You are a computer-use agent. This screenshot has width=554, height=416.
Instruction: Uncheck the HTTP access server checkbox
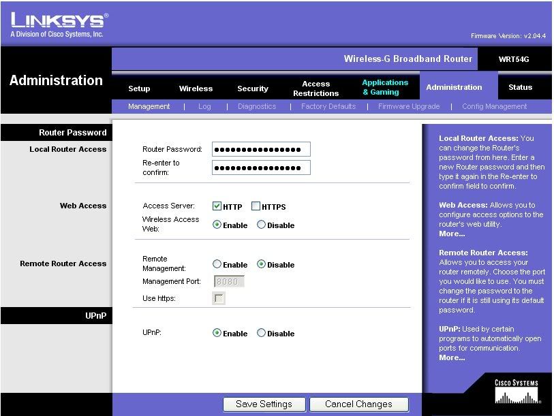click(217, 206)
